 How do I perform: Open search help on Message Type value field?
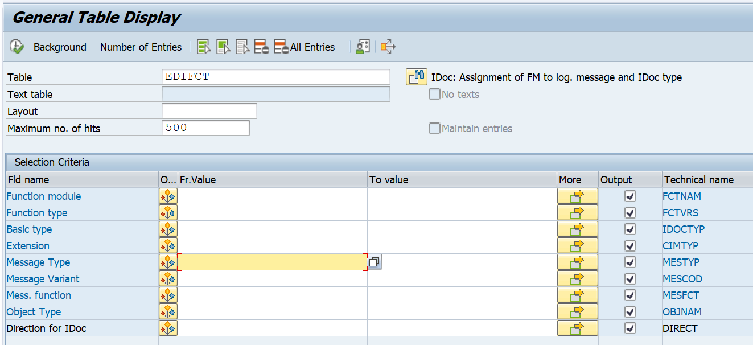point(375,261)
